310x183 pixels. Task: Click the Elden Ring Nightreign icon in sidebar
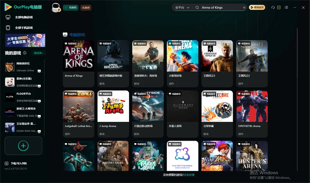[x=10, y=127]
